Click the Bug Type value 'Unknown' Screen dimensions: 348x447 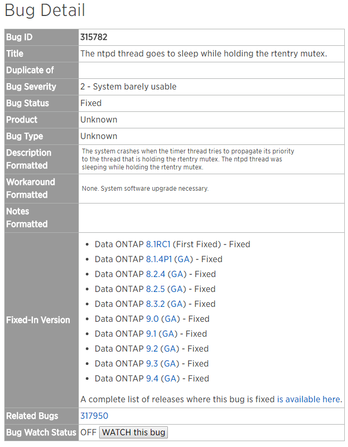click(x=99, y=136)
